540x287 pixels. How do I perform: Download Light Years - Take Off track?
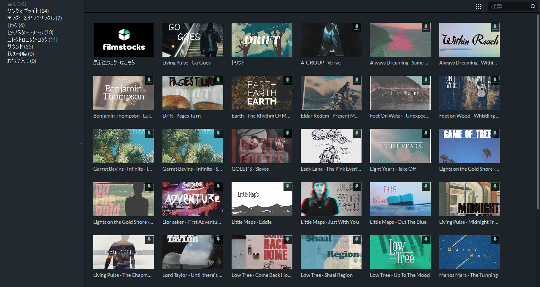click(x=426, y=133)
